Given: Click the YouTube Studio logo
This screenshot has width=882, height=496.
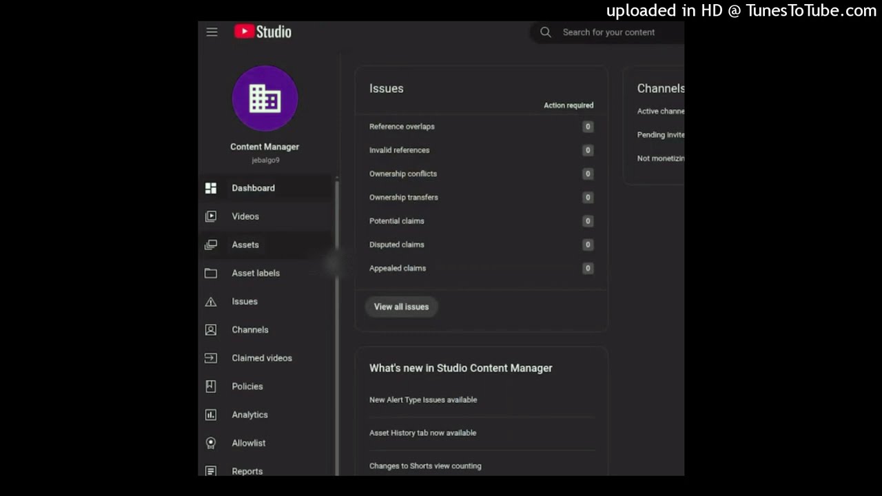Looking at the screenshot, I should [263, 32].
